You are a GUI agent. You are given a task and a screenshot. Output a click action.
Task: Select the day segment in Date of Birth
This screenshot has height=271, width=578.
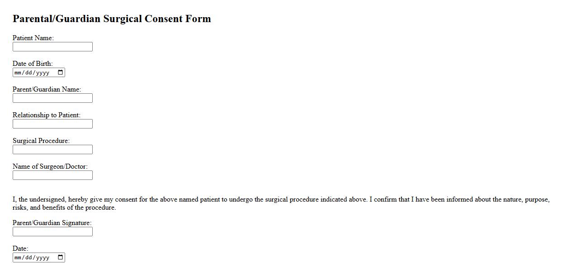click(x=28, y=73)
